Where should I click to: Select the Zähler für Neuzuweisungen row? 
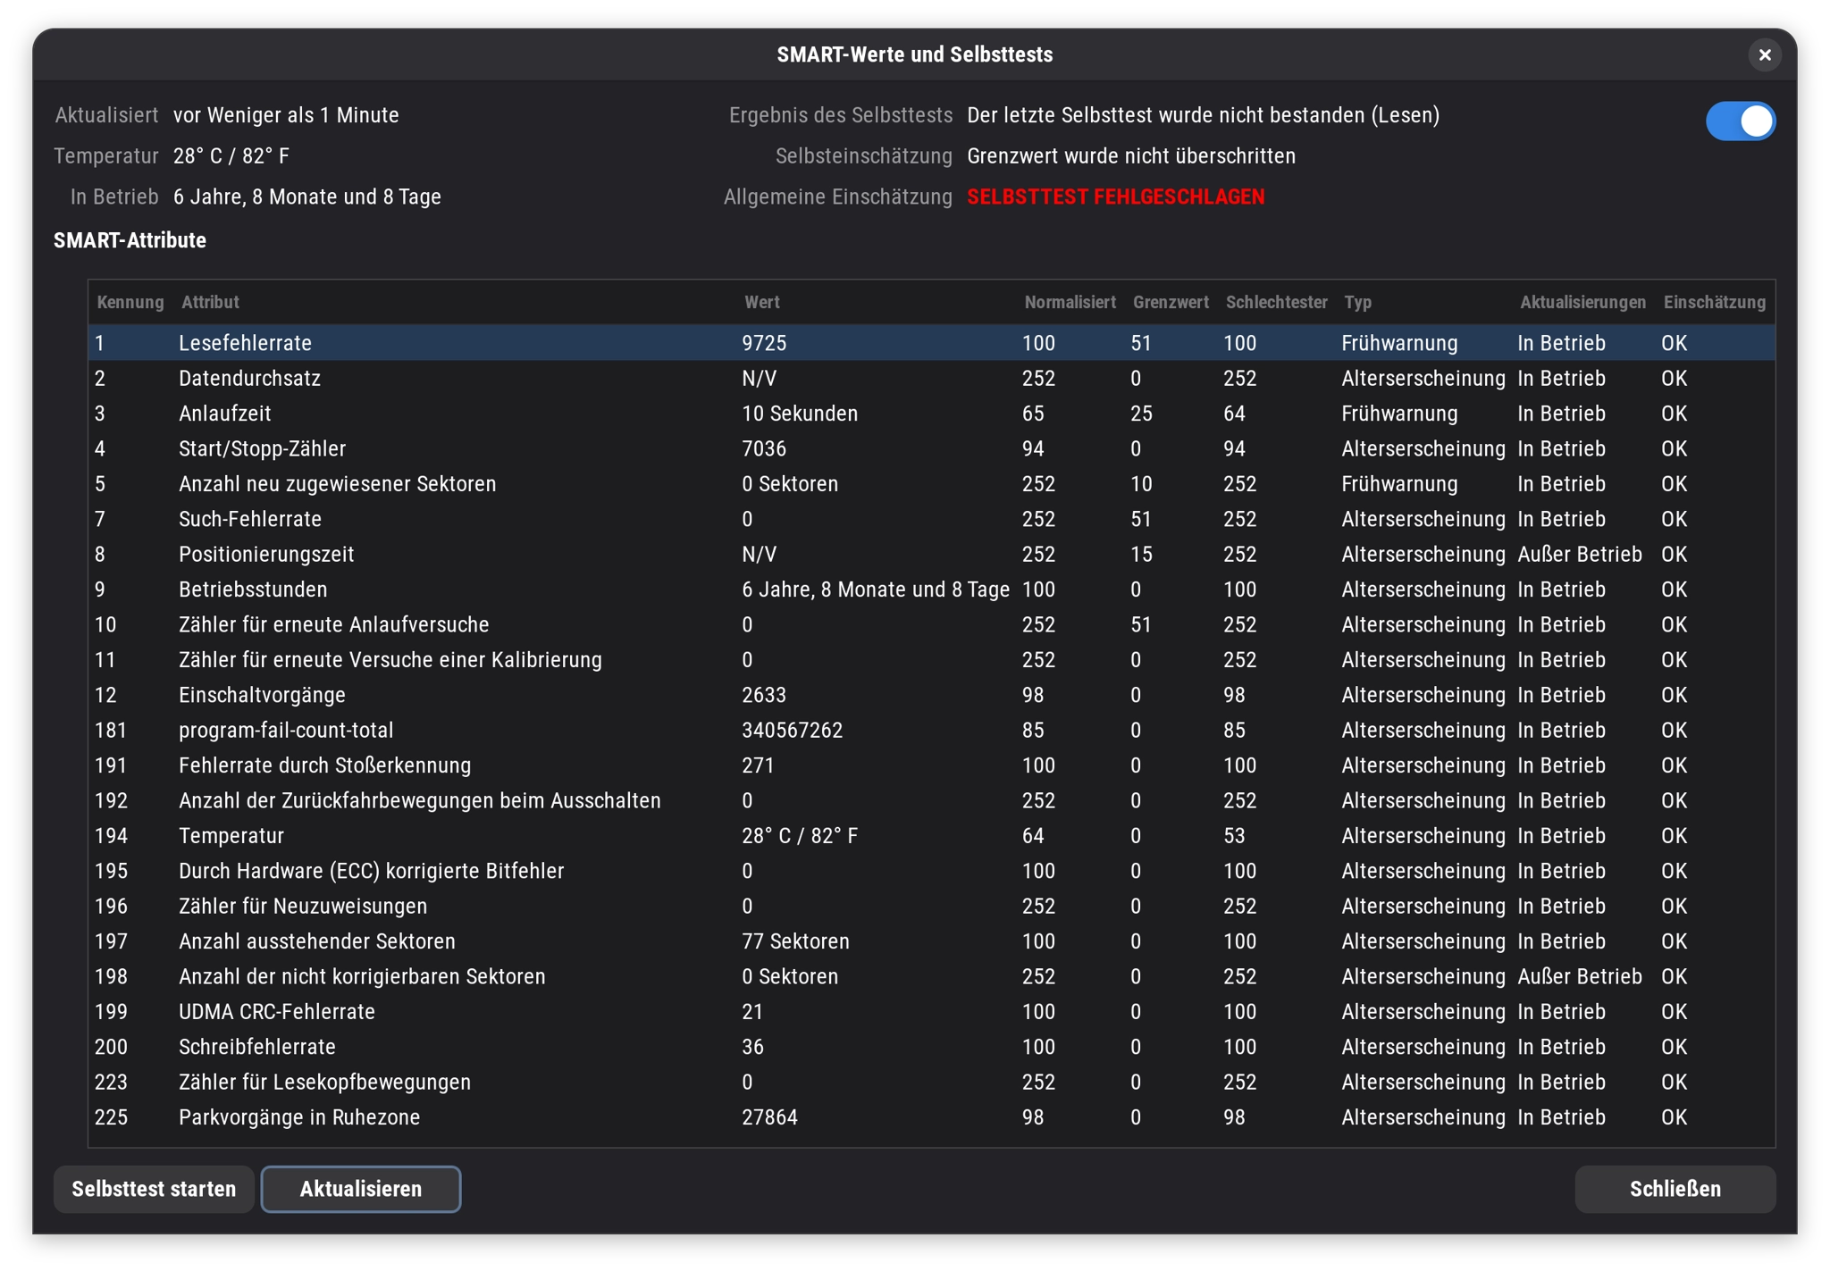click(931, 906)
